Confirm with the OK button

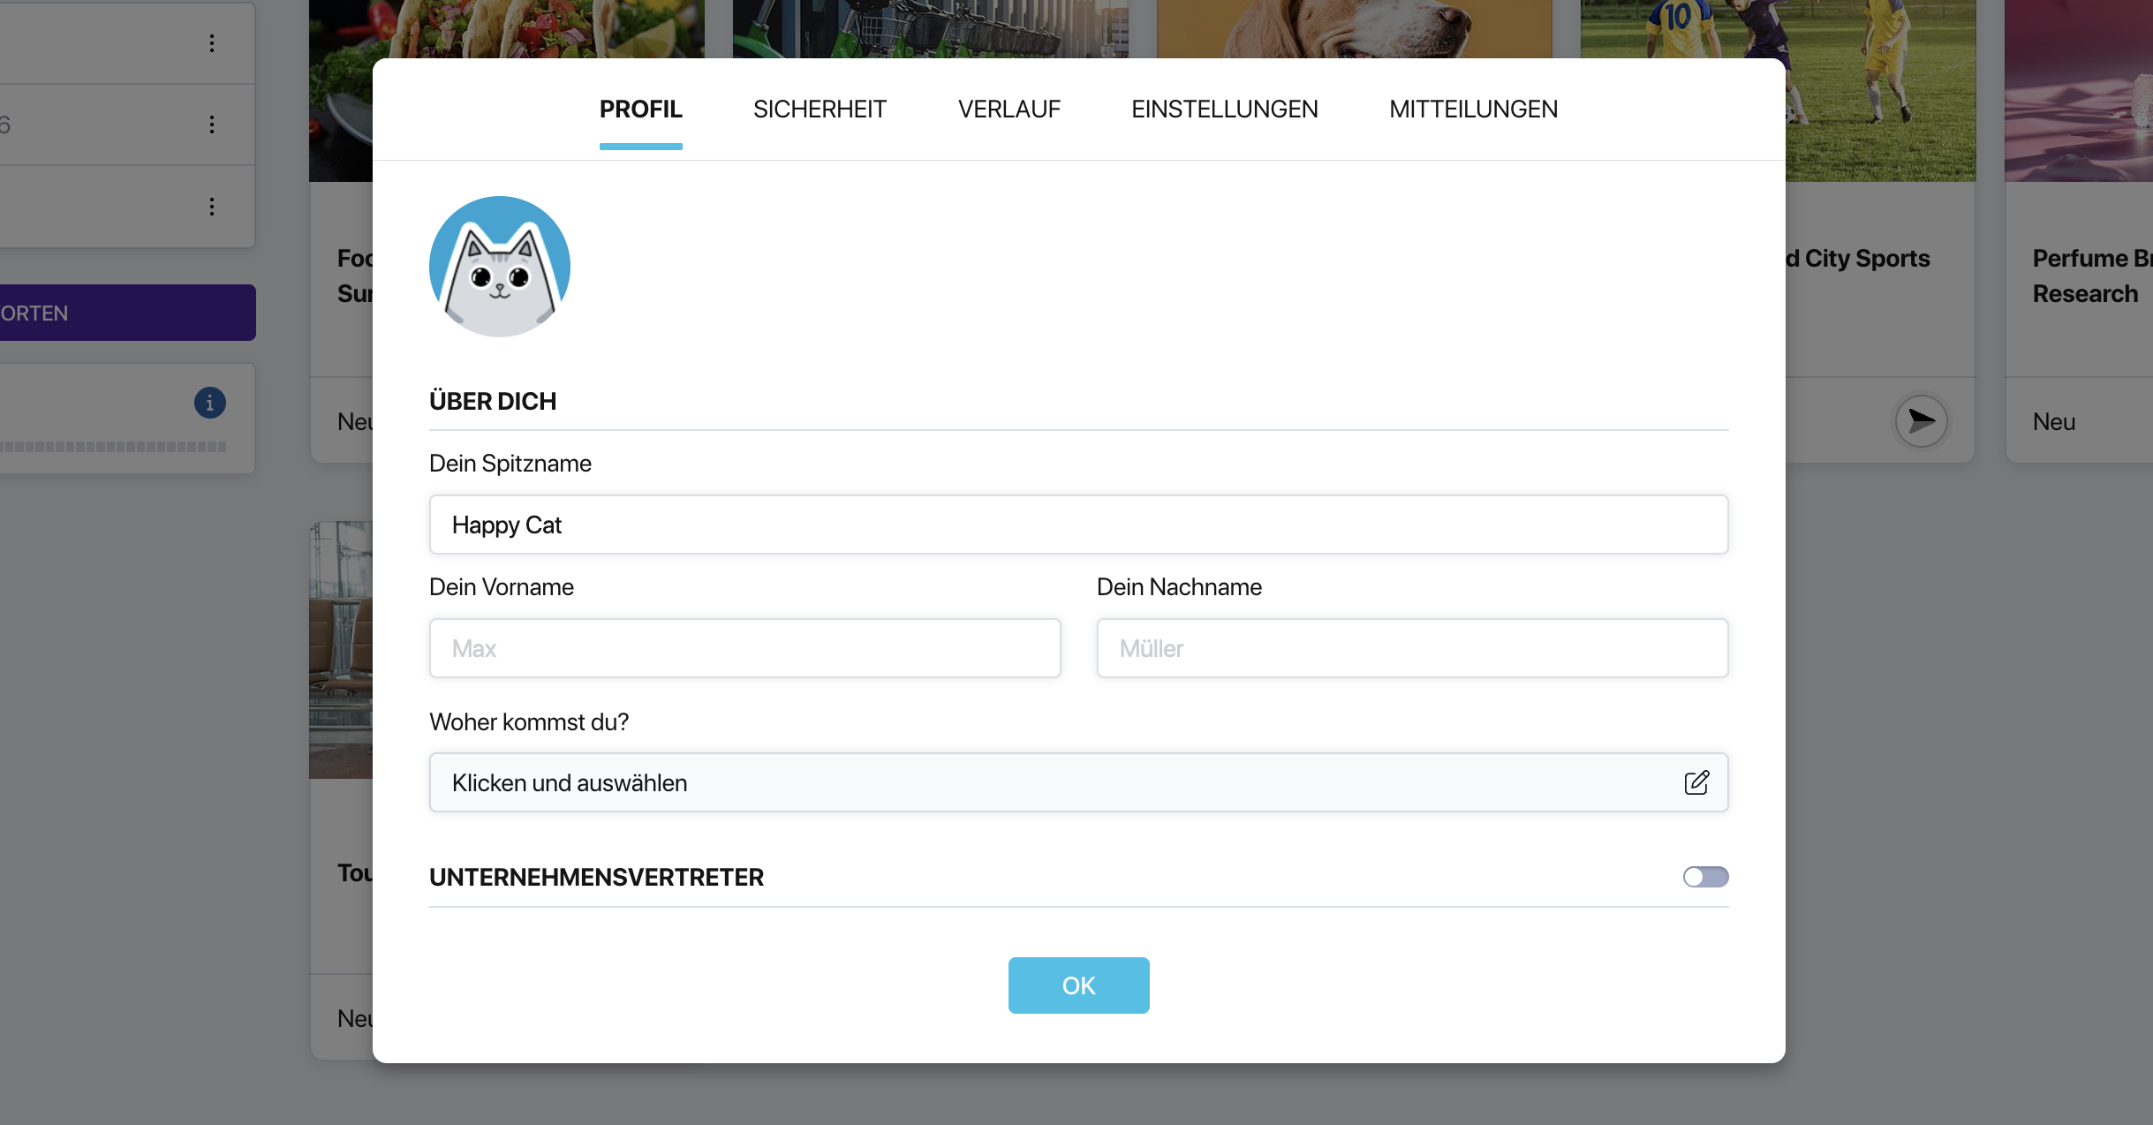(x=1079, y=985)
